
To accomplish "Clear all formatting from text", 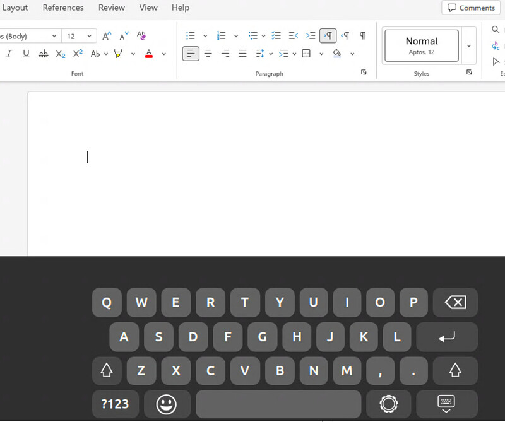I will point(141,36).
